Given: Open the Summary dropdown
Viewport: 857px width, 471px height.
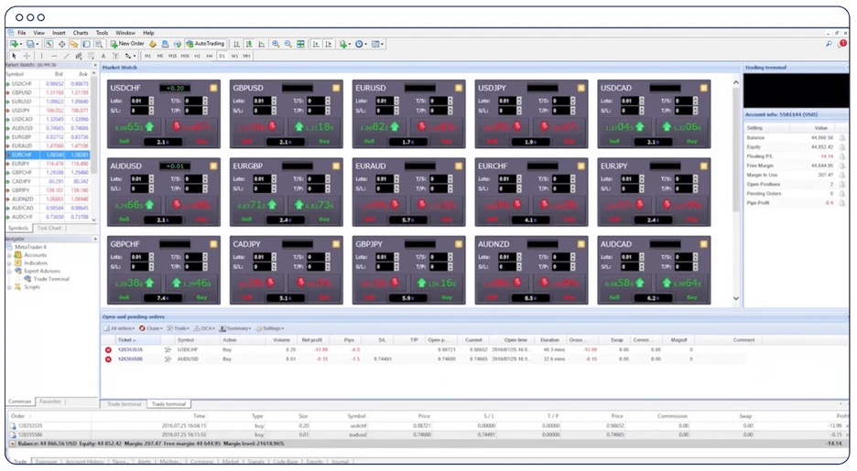Looking at the screenshot, I should (235, 328).
